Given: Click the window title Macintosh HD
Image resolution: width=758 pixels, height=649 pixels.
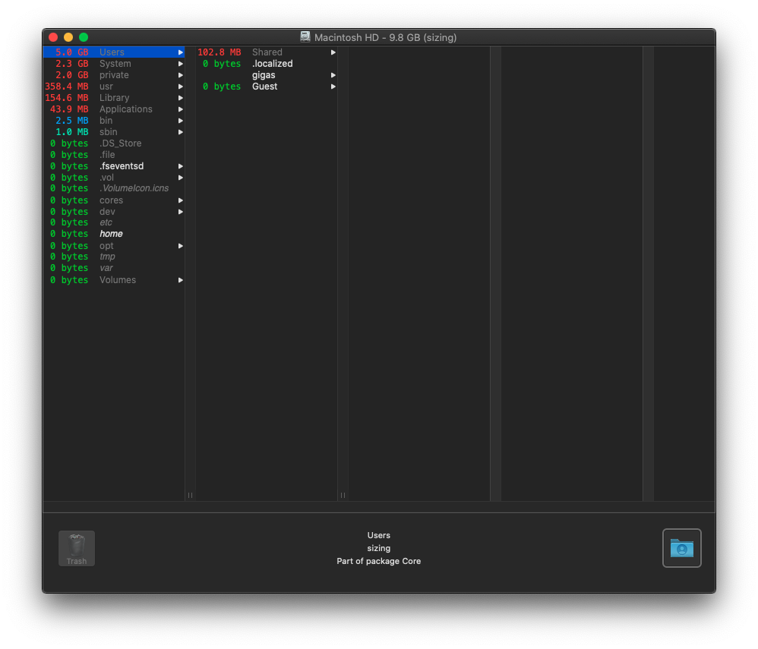Looking at the screenshot, I should point(385,37).
